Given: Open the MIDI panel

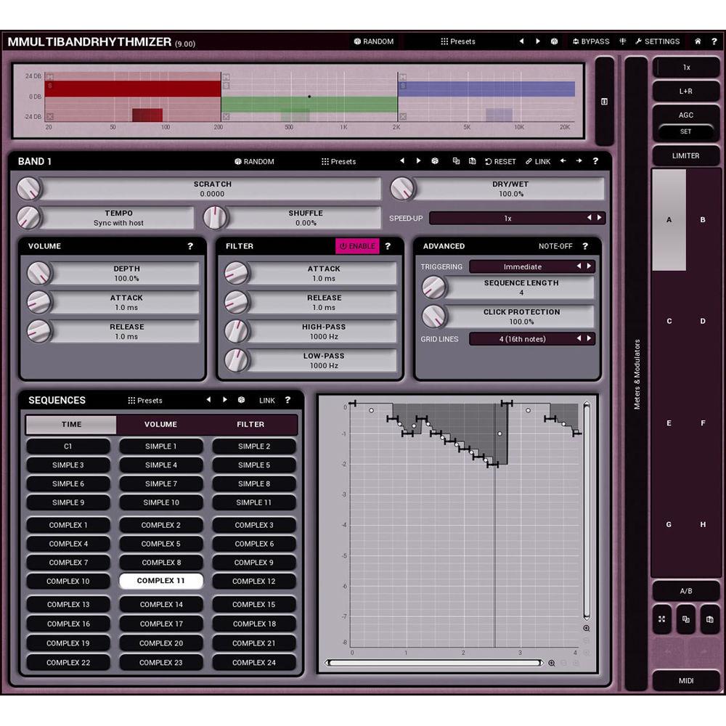Looking at the screenshot, I should click(x=685, y=681).
